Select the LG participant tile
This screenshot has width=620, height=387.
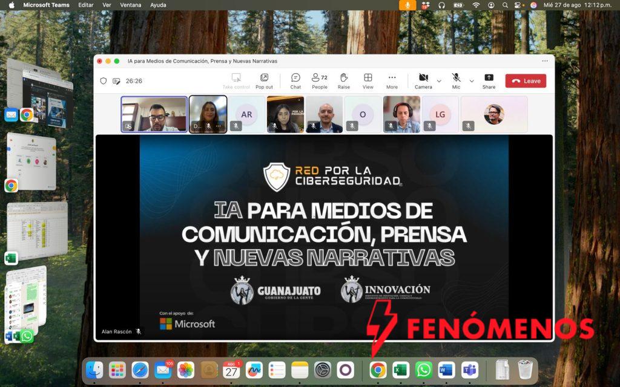[x=440, y=114]
